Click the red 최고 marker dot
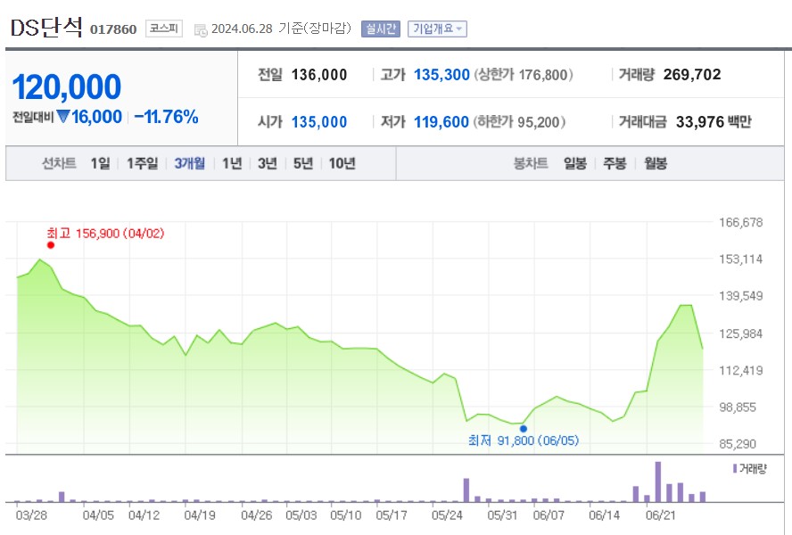792x535 pixels. (51, 245)
